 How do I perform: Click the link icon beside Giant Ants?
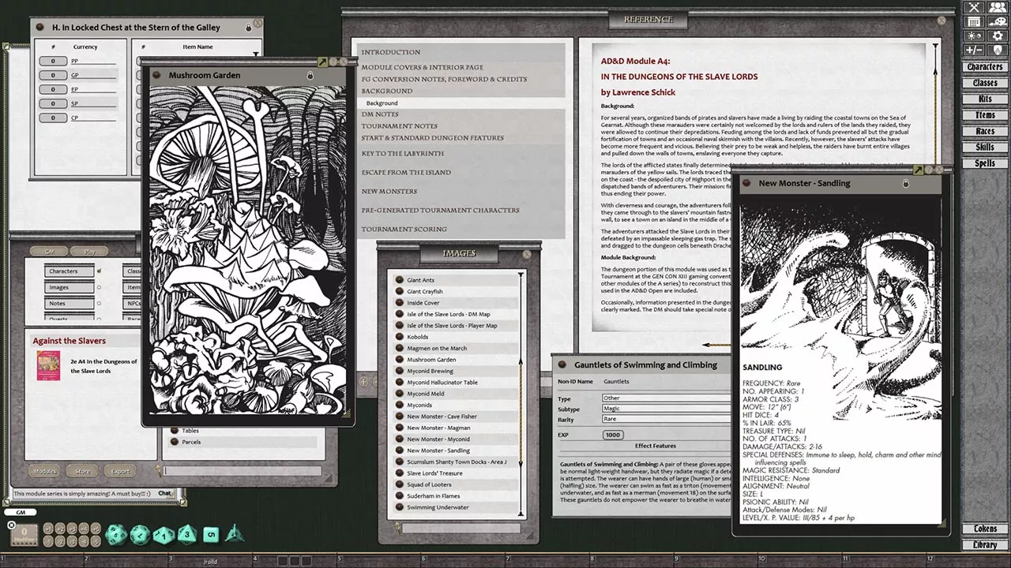400,280
